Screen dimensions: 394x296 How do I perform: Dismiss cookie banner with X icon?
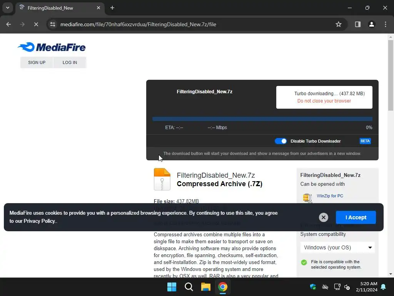[323, 217]
